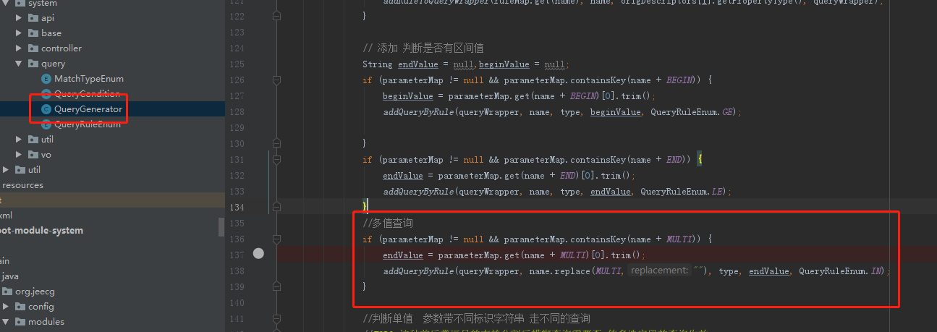Select QueryCondition in the project tree
This screenshot has height=332, width=937.
[x=87, y=94]
